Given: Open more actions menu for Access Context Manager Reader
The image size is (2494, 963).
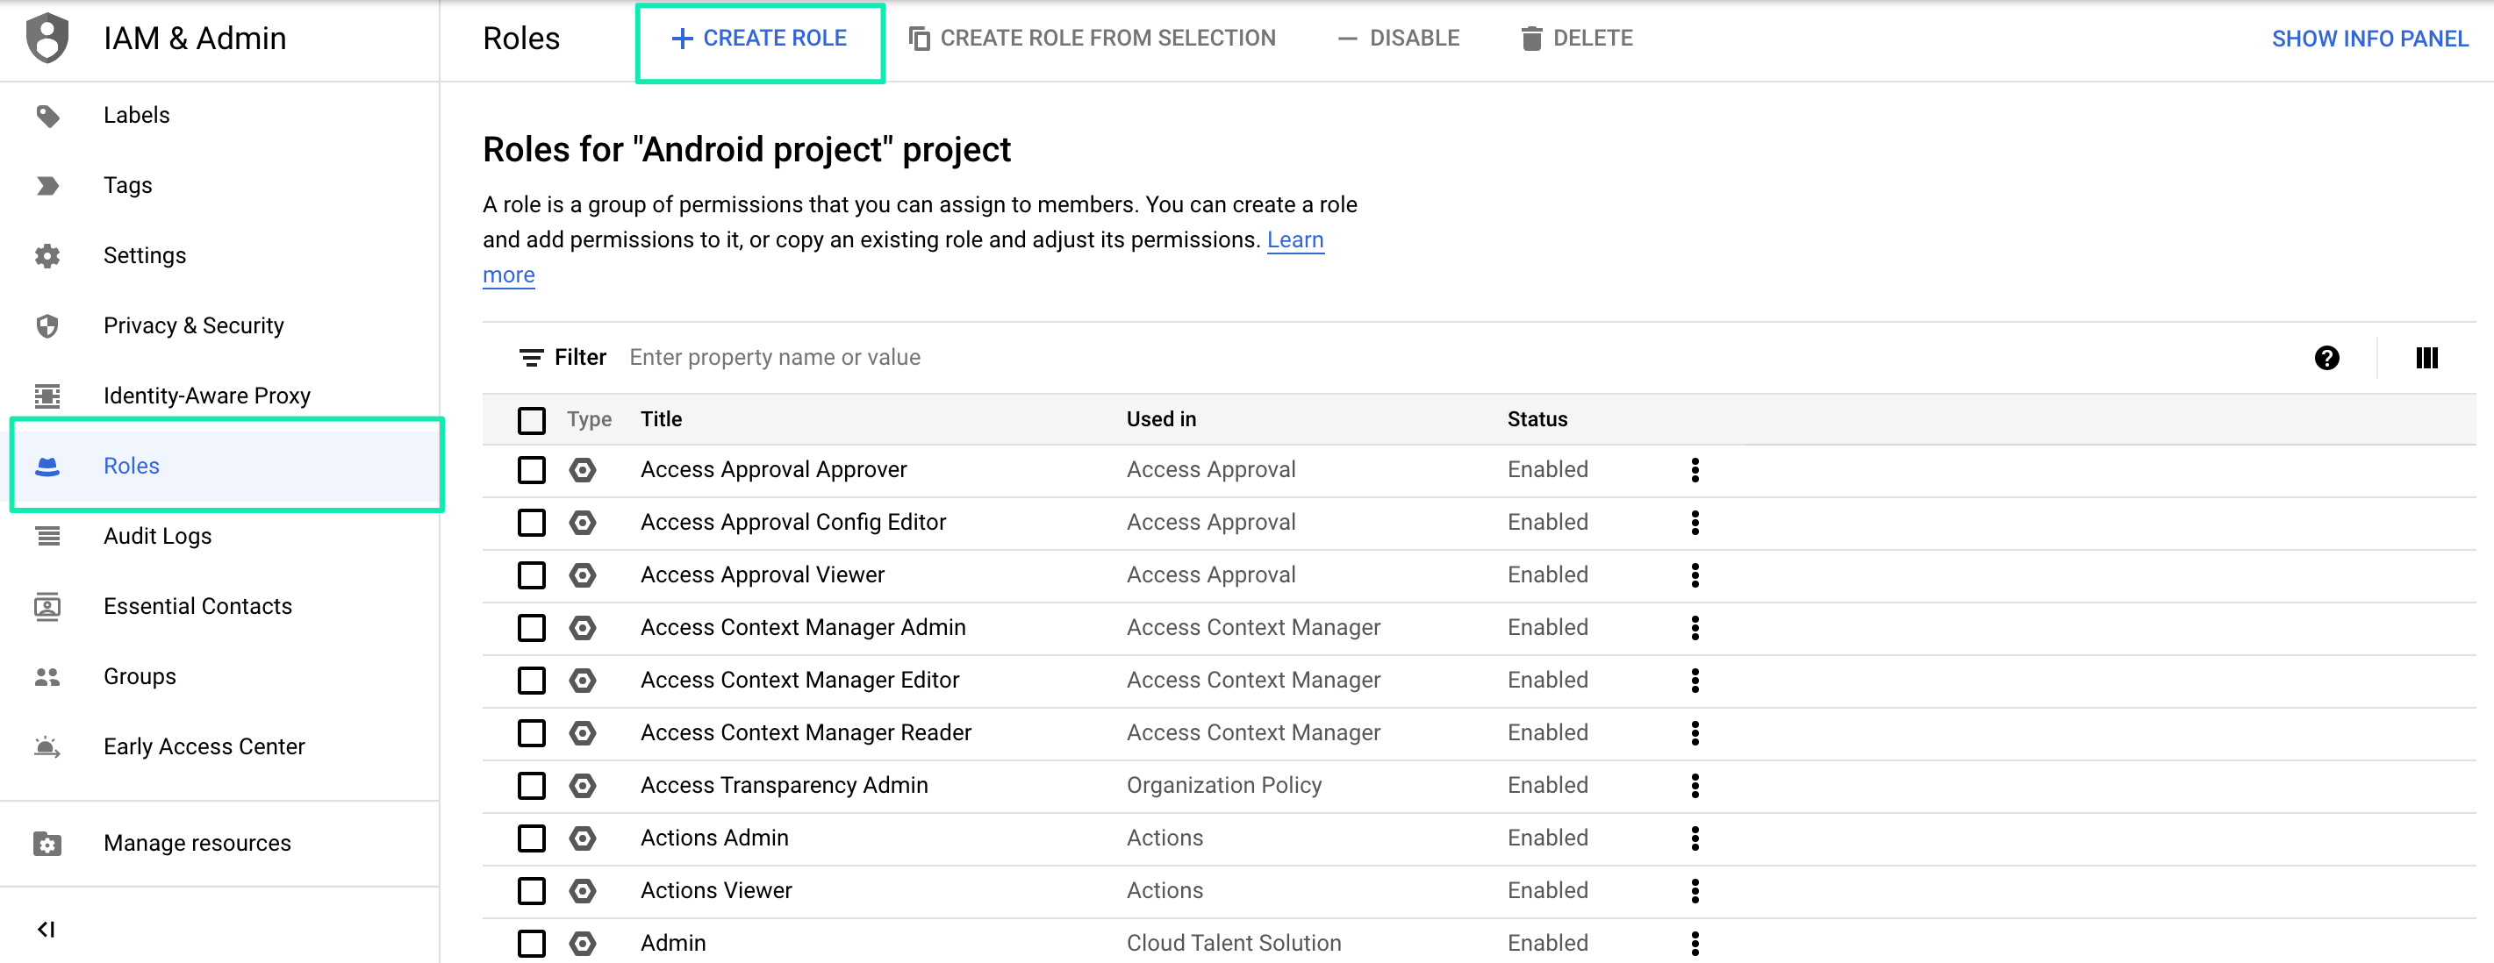Looking at the screenshot, I should (1695, 733).
